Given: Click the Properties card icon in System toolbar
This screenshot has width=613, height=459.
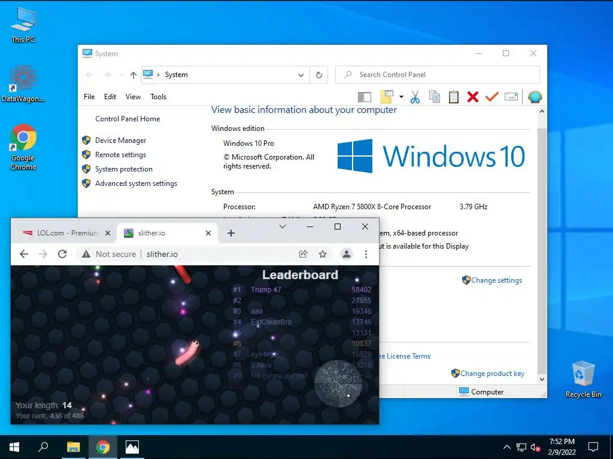Looking at the screenshot, I should tap(511, 97).
